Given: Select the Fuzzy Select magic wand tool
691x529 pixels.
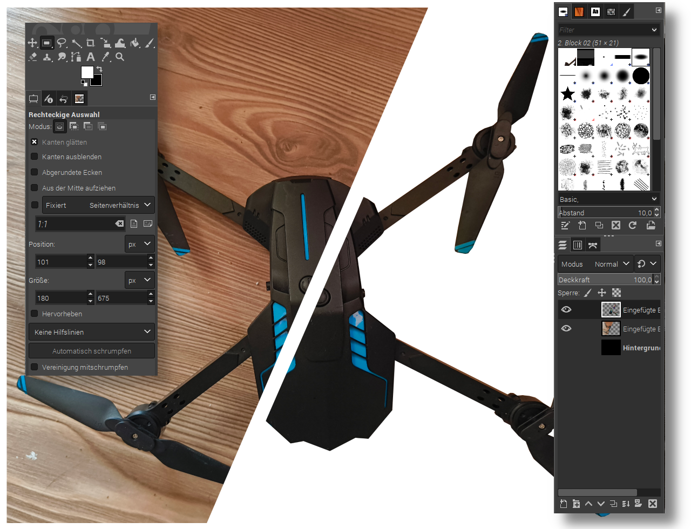Looking at the screenshot, I should click(x=77, y=43).
